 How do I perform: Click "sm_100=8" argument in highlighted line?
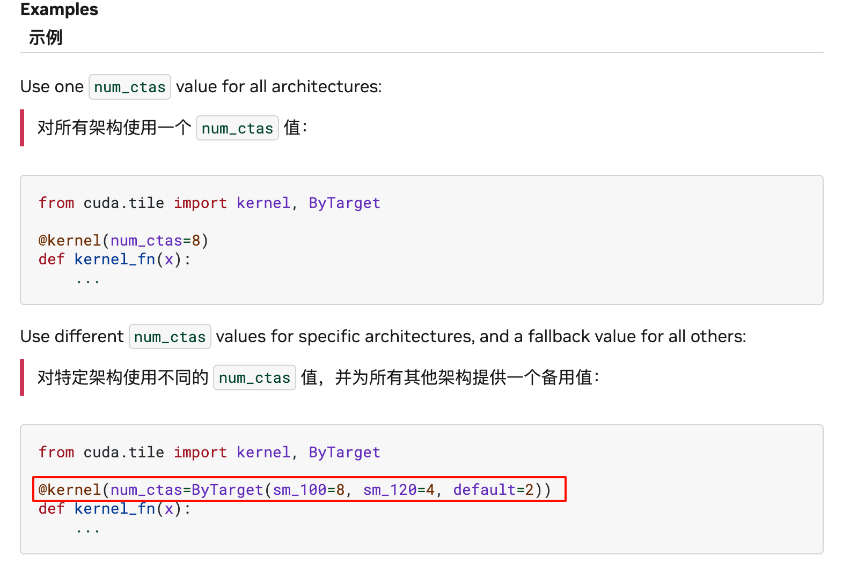click(x=309, y=490)
